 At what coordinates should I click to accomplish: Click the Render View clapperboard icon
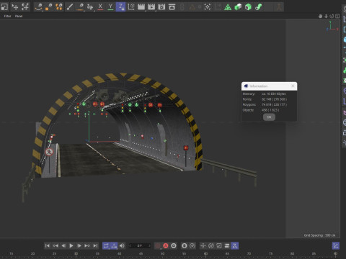pos(141,6)
